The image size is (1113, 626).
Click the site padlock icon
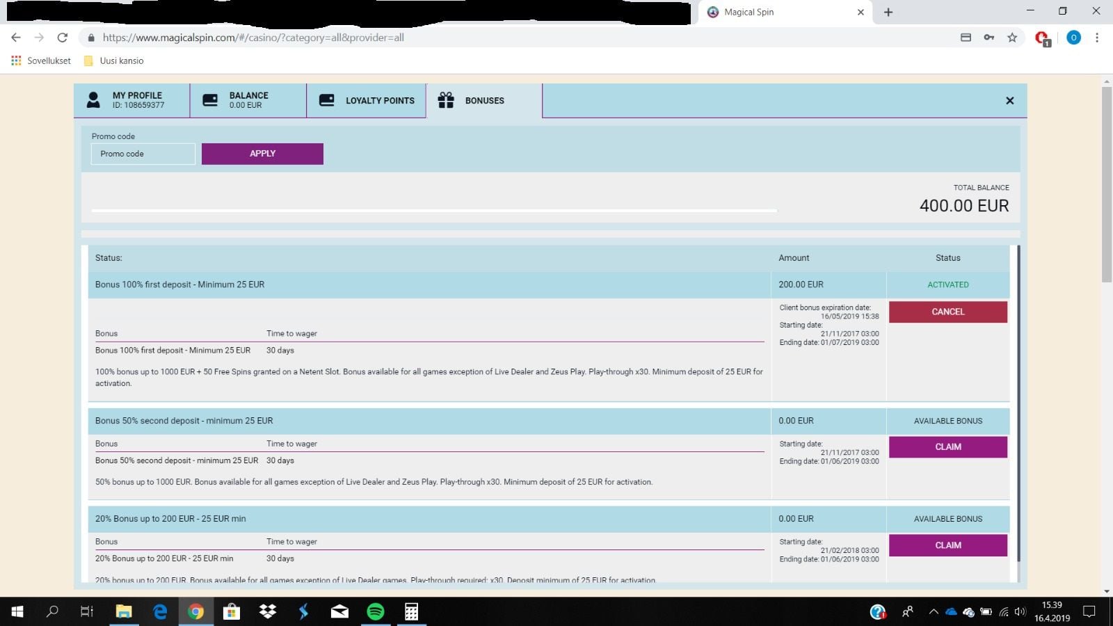(91, 38)
